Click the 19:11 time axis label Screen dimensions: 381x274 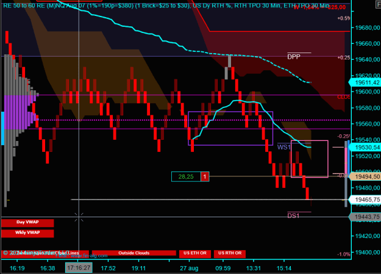pos(138,268)
